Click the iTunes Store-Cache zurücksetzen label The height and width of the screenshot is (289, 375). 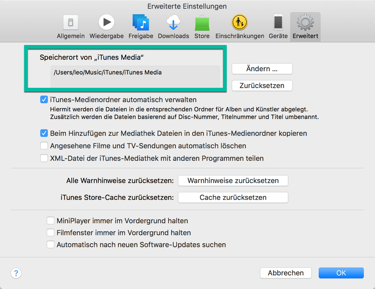(117, 198)
